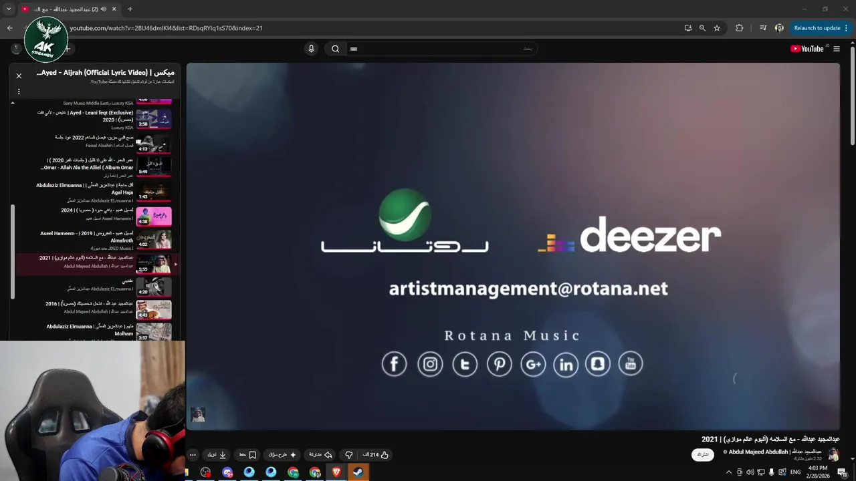856x481 pixels.
Task: Click the Twitter icon in video
Action: pos(465,364)
